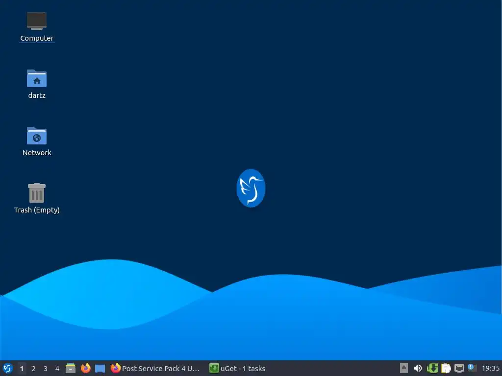Image resolution: width=502 pixels, height=376 pixels.
Task: Switch to workspace 2
Action: (x=34, y=369)
